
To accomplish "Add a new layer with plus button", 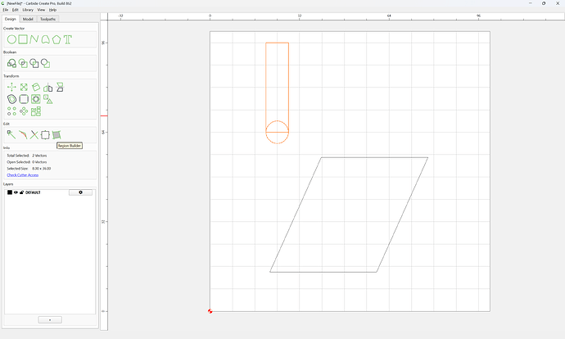I will [x=50, y=319].
